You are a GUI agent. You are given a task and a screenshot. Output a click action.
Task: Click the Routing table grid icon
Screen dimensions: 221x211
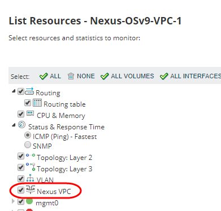pyautogui.click(x=37, y=103)
